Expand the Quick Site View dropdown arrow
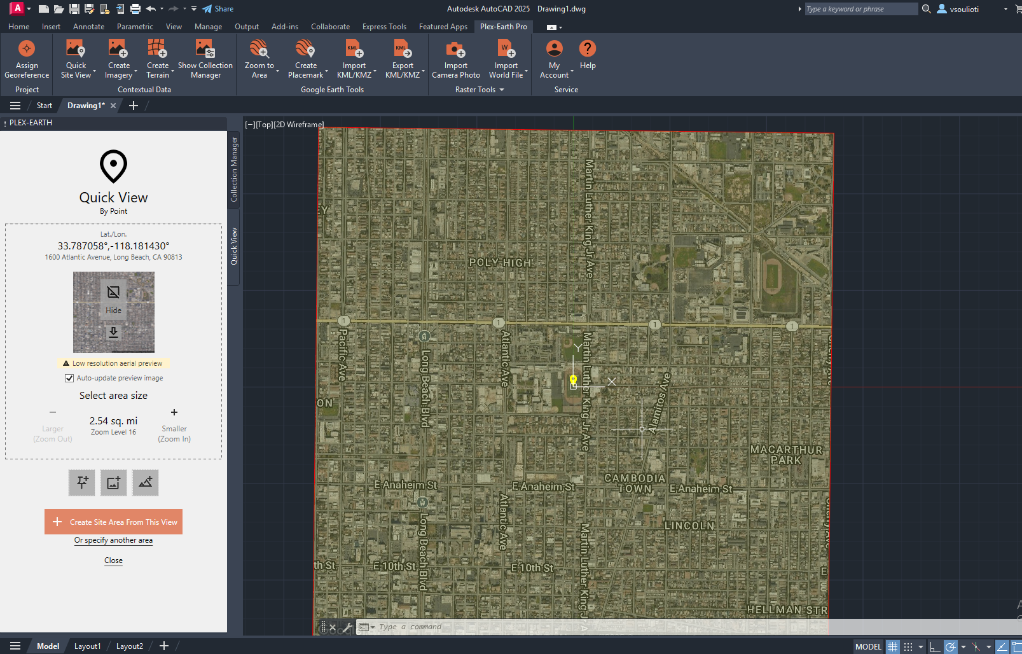The height and width of the screenshot is (654, 1022). tap(94, 71)
